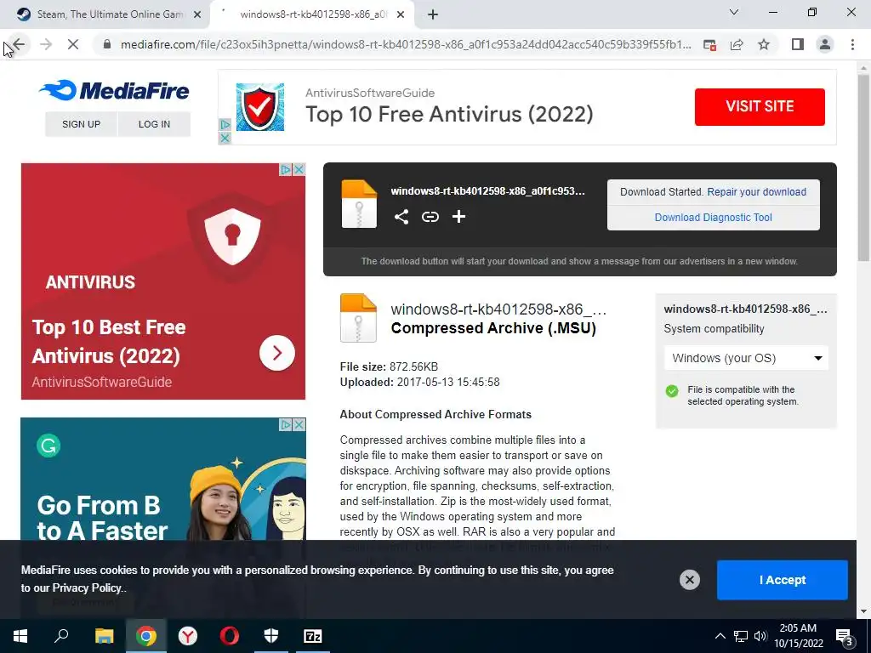871x653 pixels.
Task: Close the red antivirus ad
Action: (x=299, y=169)
